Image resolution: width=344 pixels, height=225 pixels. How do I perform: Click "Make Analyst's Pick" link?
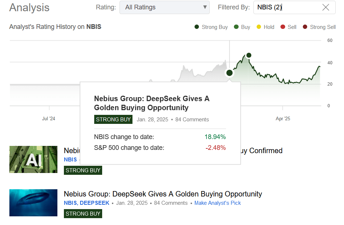click(x=217, y=203)
